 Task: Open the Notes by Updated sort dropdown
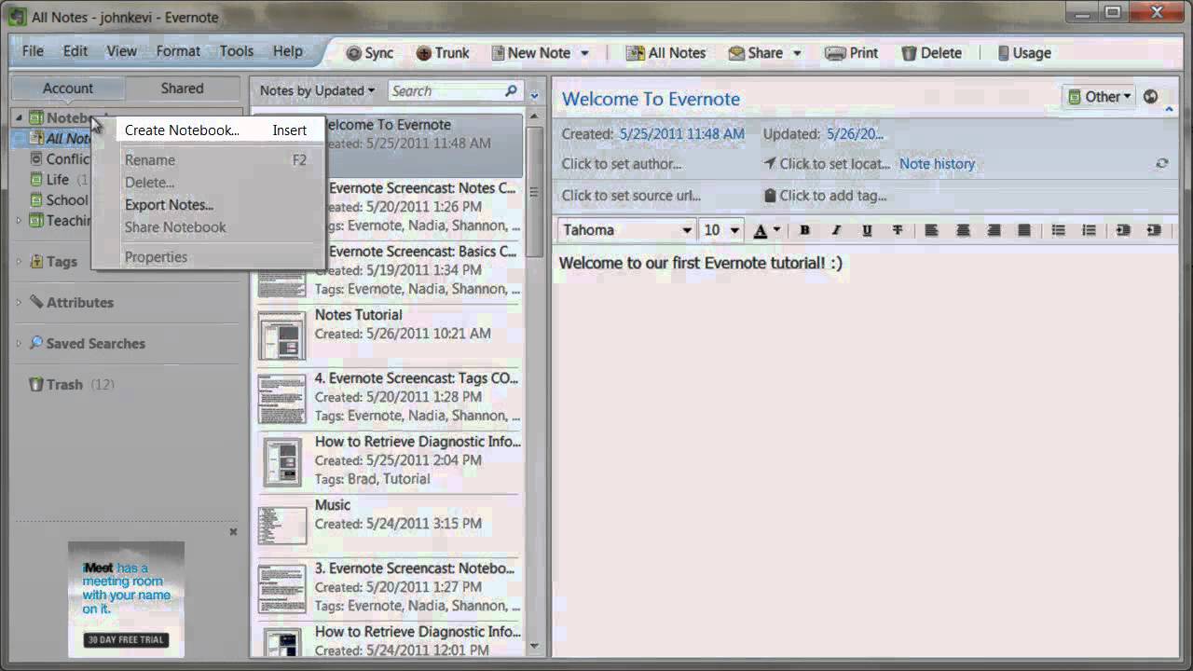pyautogui.click(x=317, y=90)
